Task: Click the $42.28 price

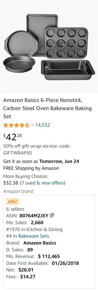Action: coord(13,137)
